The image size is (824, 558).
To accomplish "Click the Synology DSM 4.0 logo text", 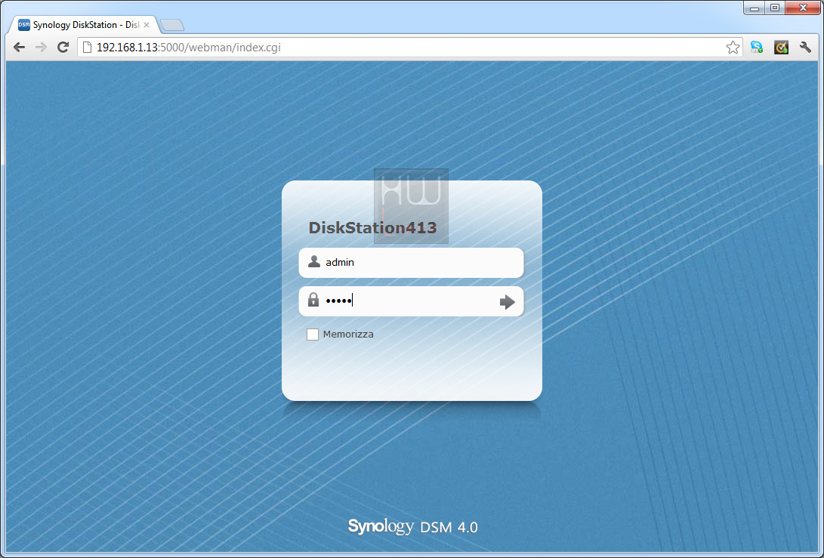I will click(412, 526).
